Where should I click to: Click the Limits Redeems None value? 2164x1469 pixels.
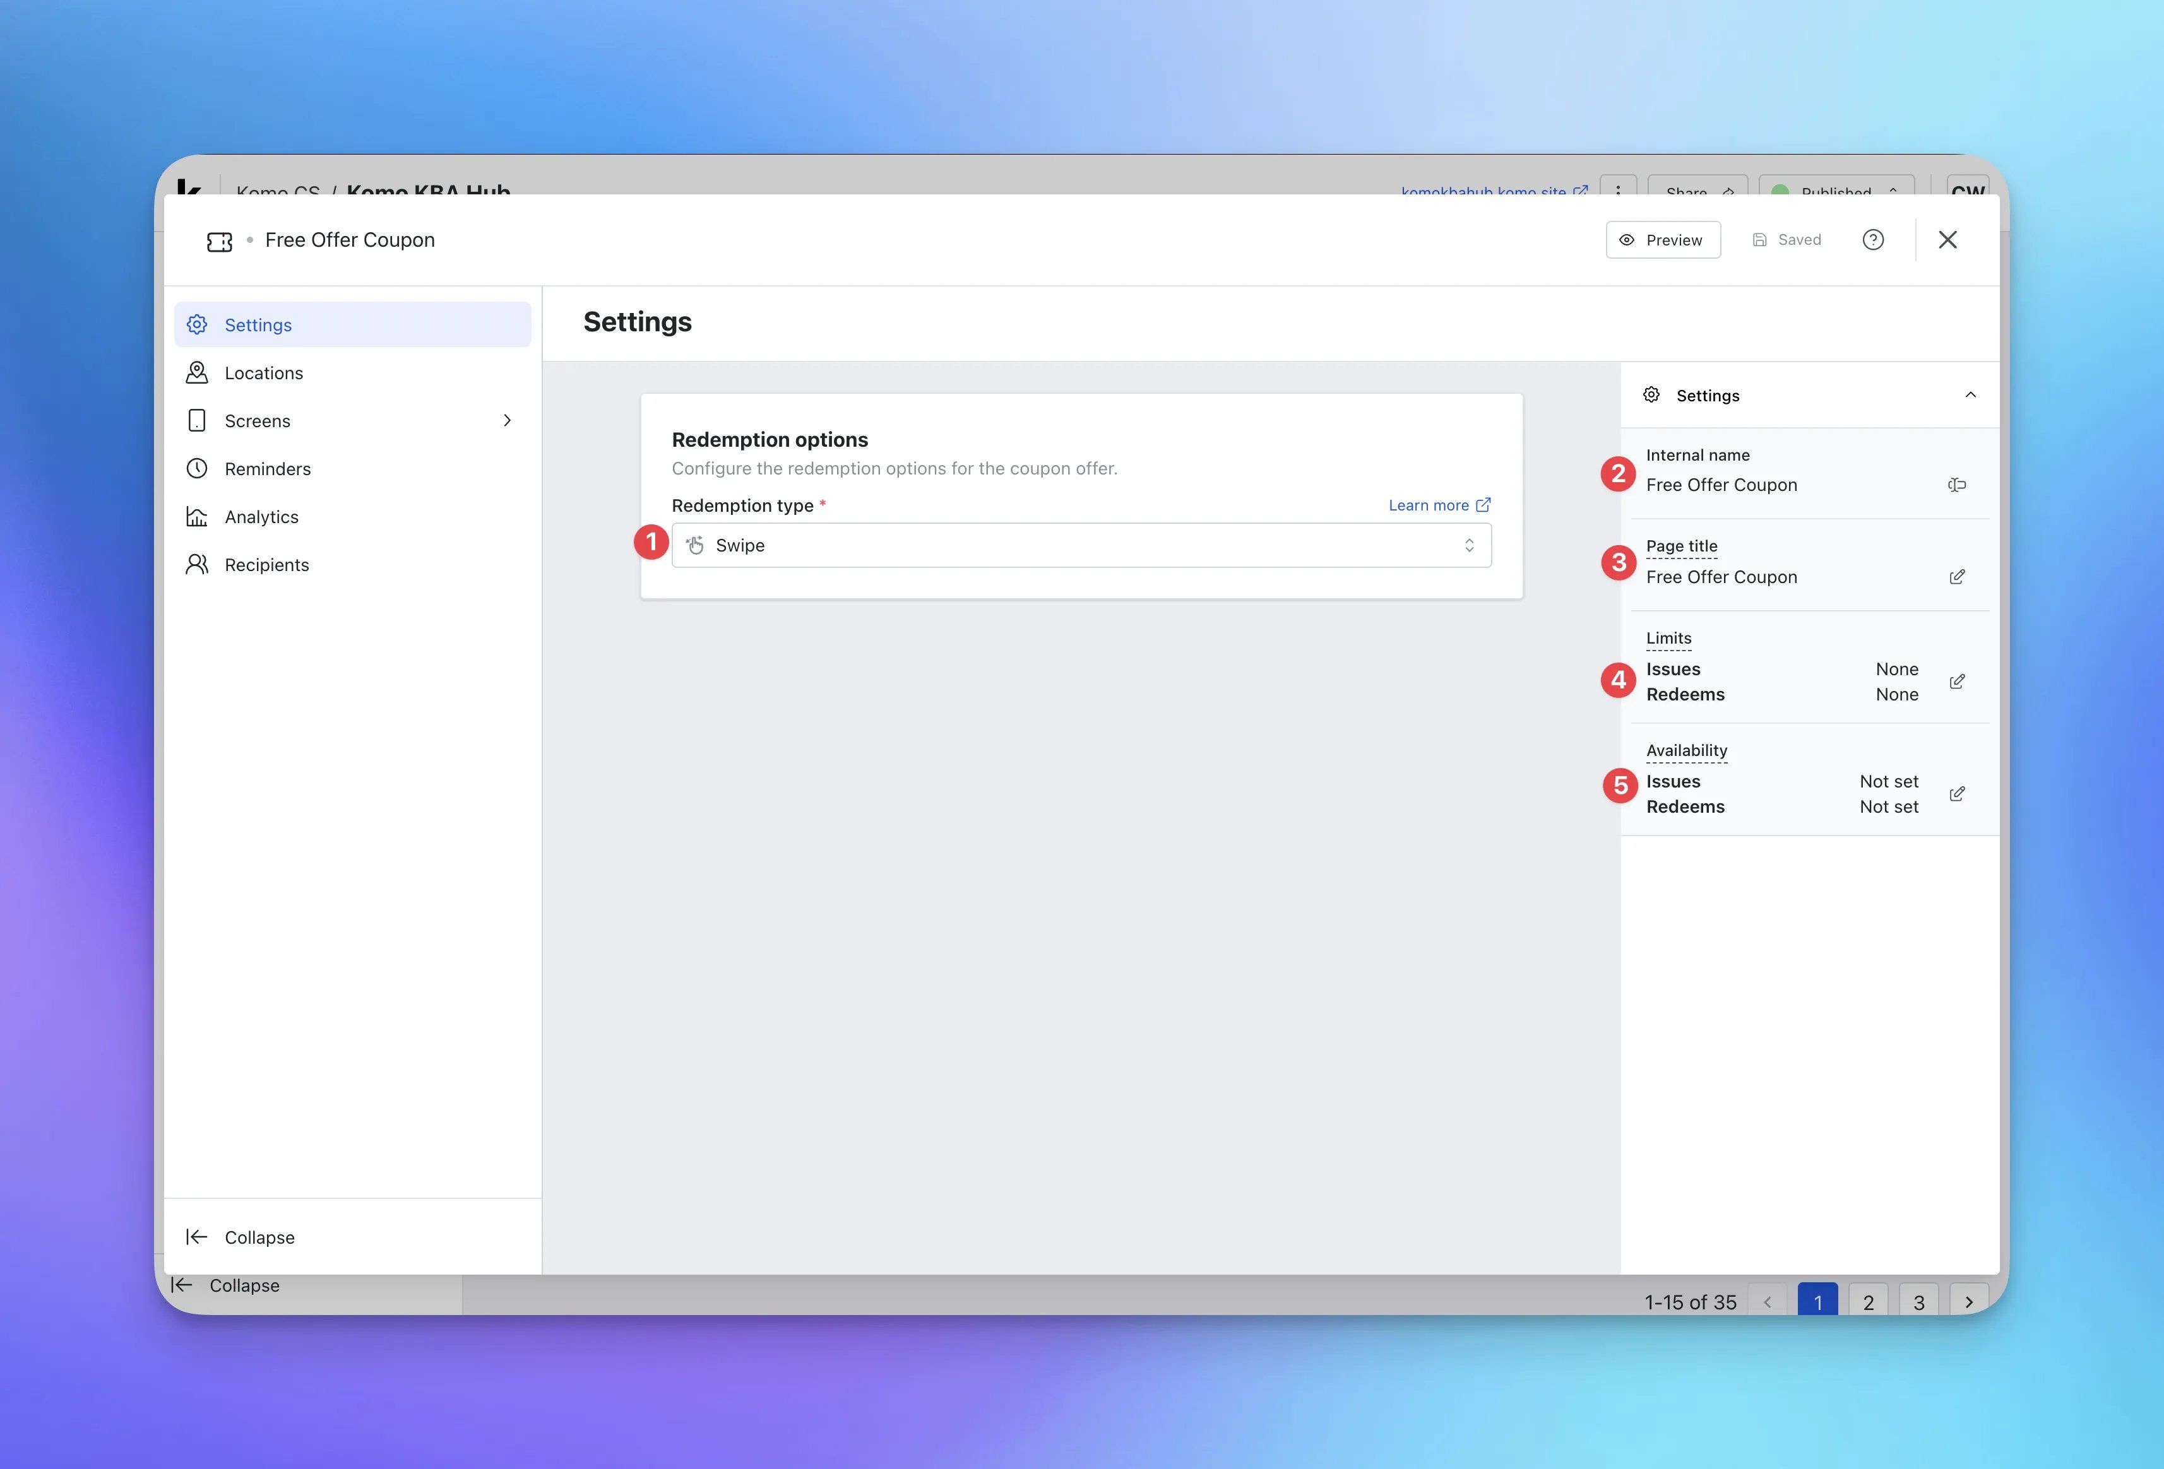click(x=1897, y=695)
